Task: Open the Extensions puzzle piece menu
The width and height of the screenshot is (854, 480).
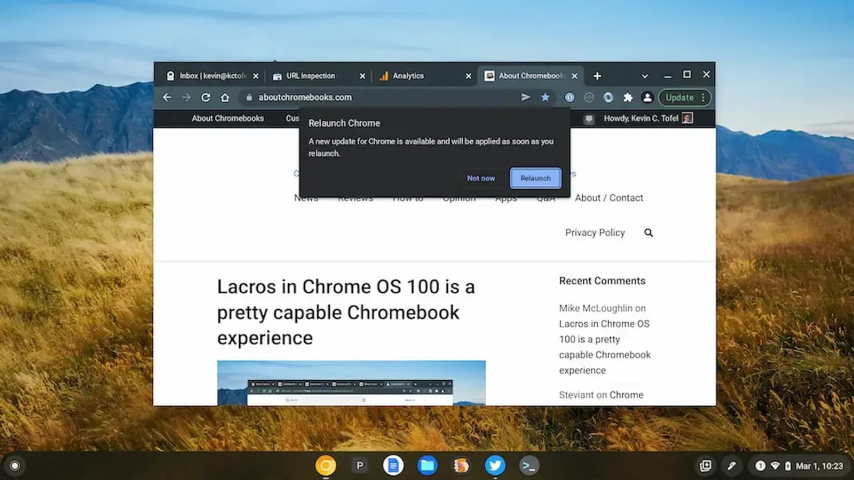Action: point(628,97)
